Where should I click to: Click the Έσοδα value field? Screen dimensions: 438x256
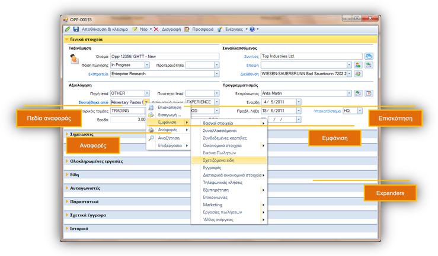coord(128,119)
